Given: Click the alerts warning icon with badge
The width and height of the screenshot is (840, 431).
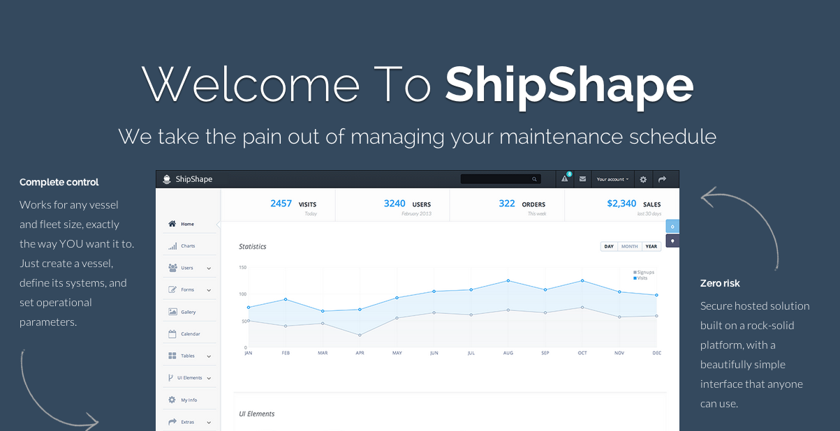Looking at the screenshot, I should 565,179.
